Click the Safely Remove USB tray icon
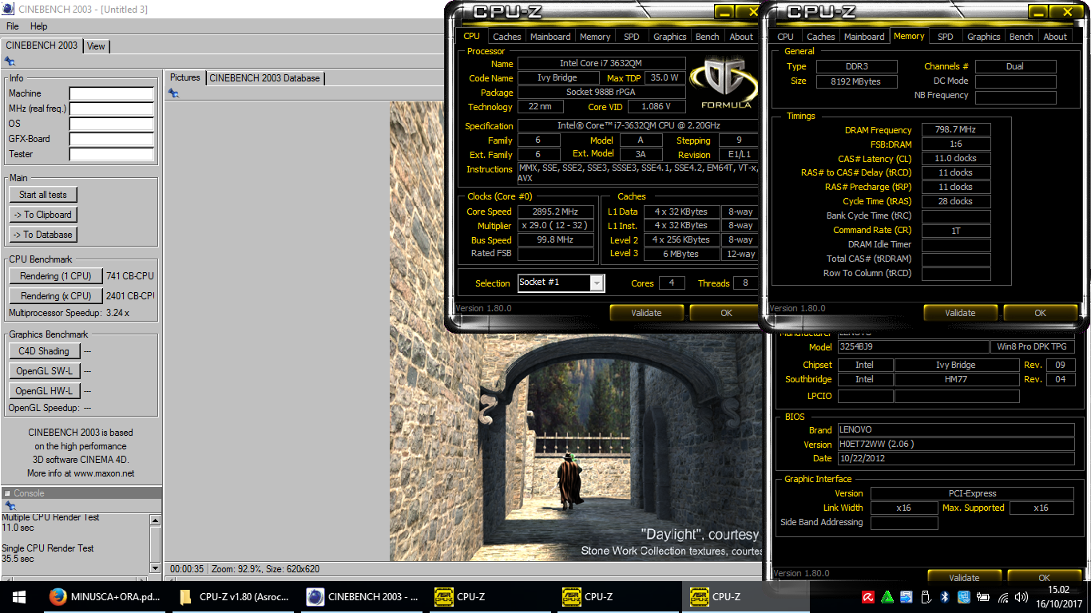The image size is (1091, 613). coord(926,597)
